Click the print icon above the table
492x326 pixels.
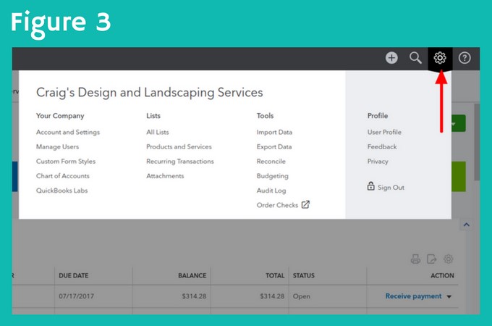pyautogui.click(x=415, y=259)
